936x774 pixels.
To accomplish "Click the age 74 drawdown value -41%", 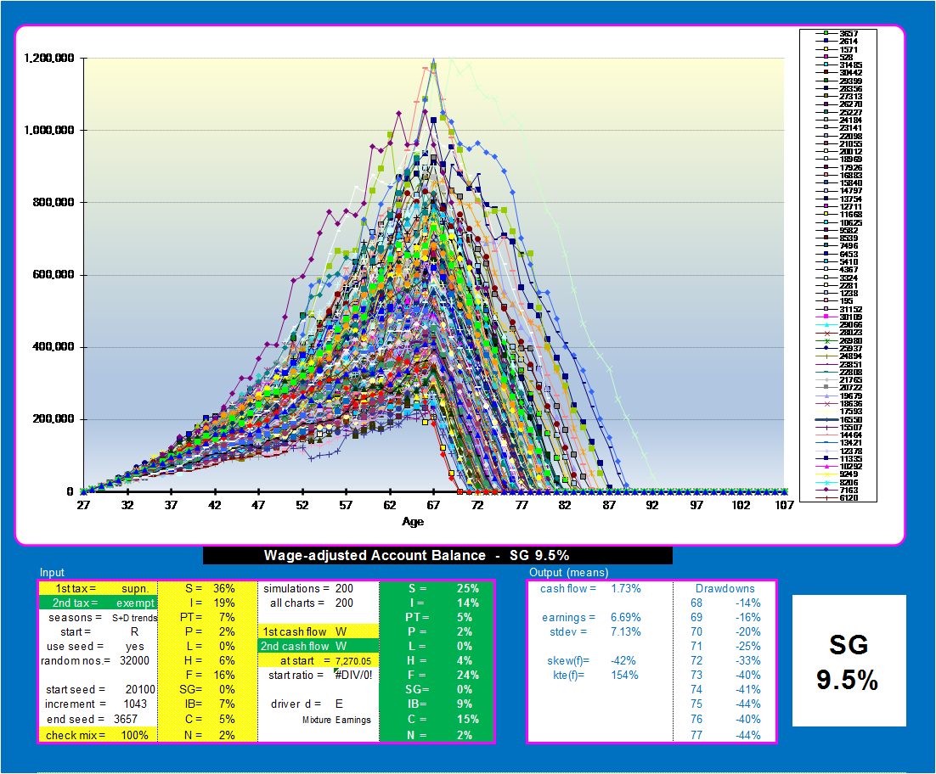I will pyautogui.click(x=748, y=689).
